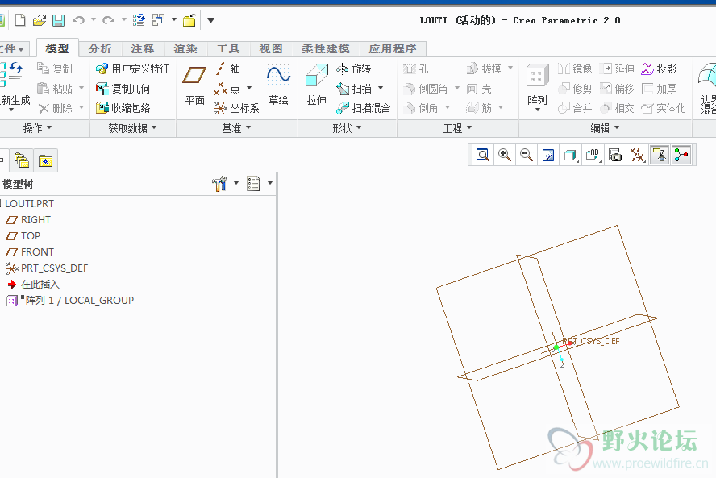The image size is (716, 478).
Task: Open the window switcher icon
Action: pos(159,20)
